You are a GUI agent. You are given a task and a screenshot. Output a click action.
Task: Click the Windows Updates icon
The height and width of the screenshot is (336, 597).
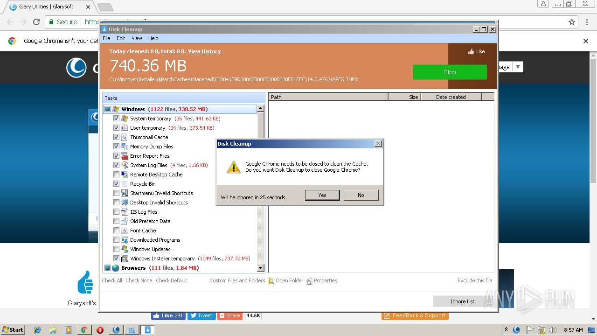(x=125, y=249)
